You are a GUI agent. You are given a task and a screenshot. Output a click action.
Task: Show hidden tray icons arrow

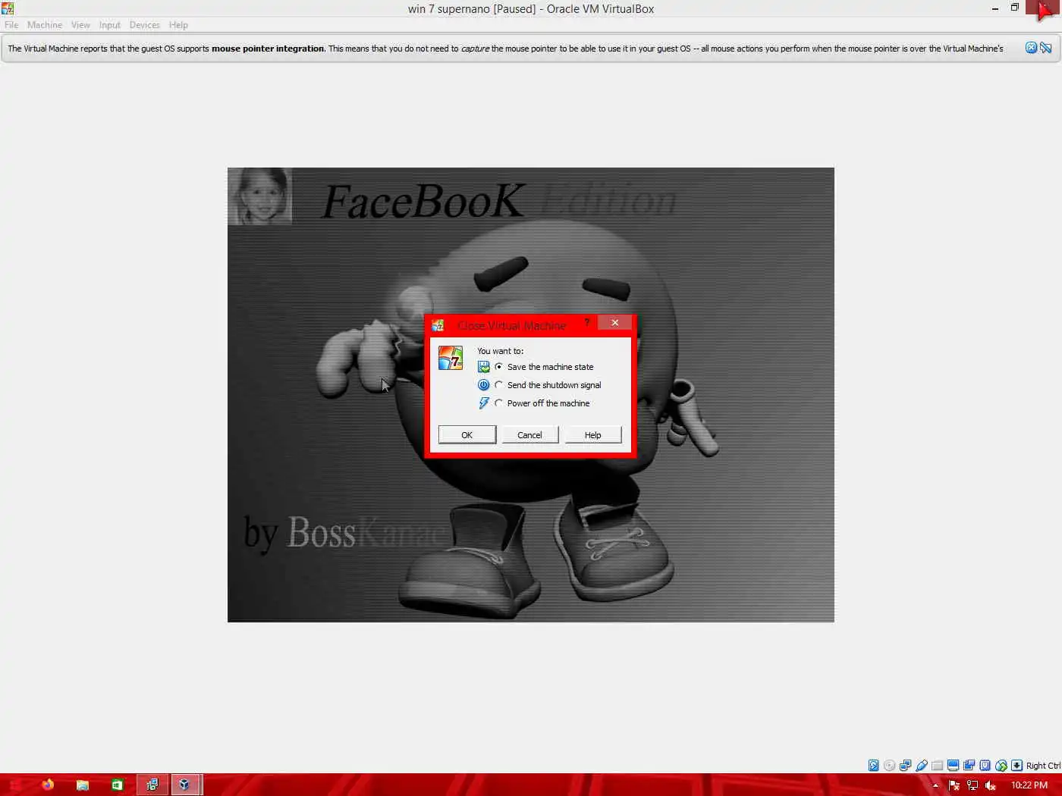935,785
